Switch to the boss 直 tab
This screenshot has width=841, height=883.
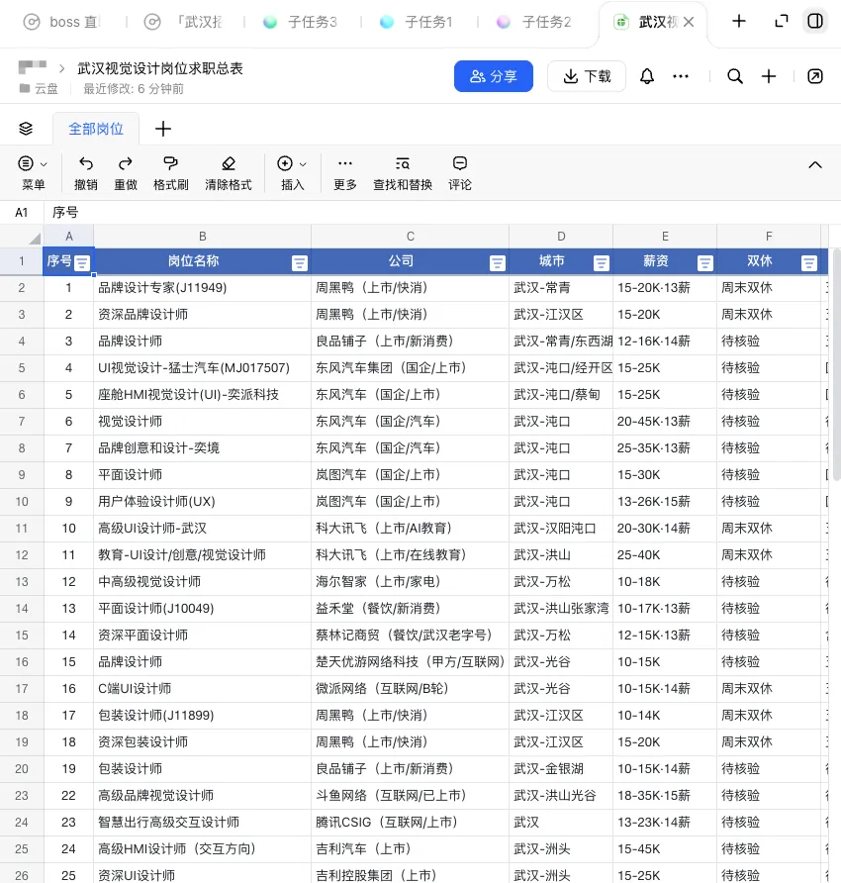tap(60, 22)
